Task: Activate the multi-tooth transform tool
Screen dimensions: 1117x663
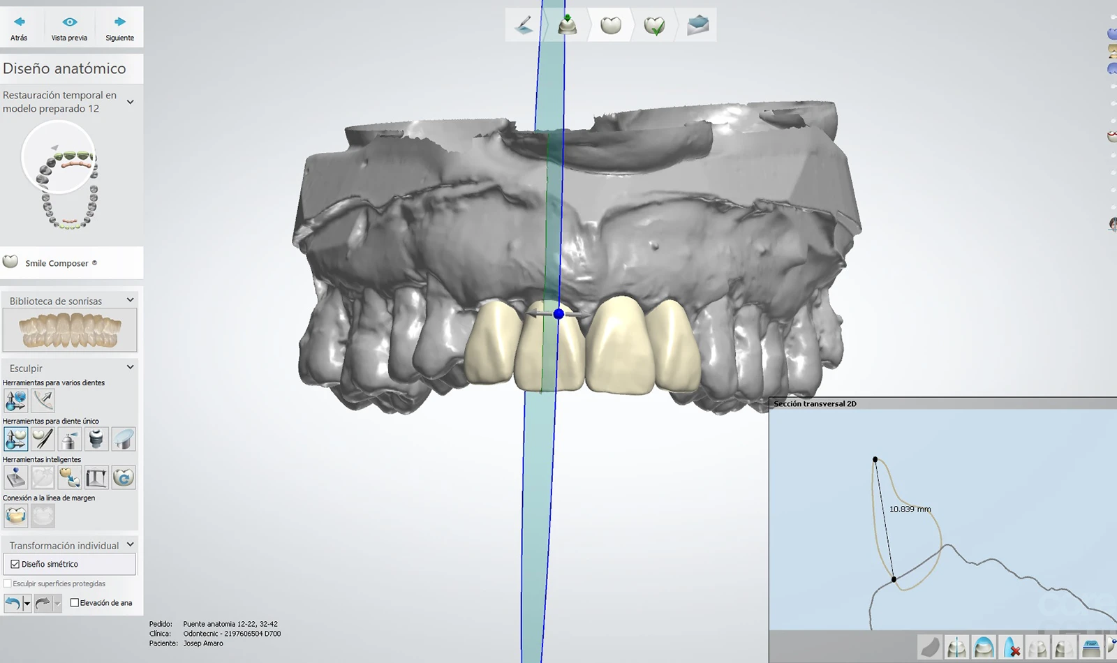Action: [x=15, y=401]
